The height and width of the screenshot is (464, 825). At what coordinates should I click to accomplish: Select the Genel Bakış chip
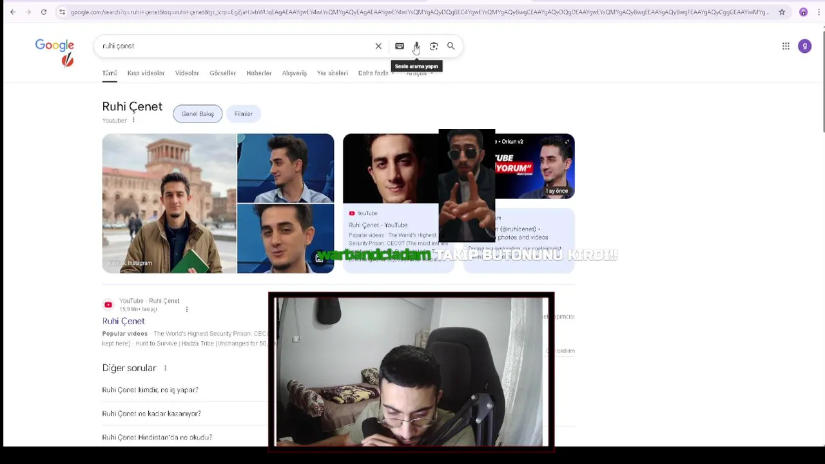tap(197, 114)
